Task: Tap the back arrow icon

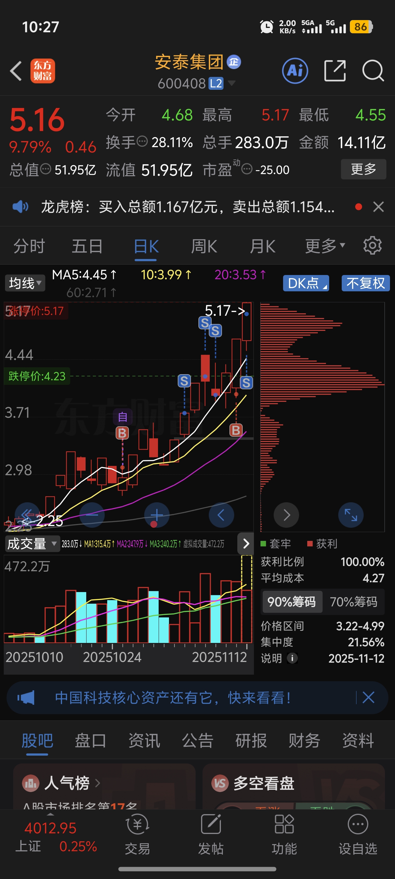Action: pyautogui.click(x=16, y=71)
